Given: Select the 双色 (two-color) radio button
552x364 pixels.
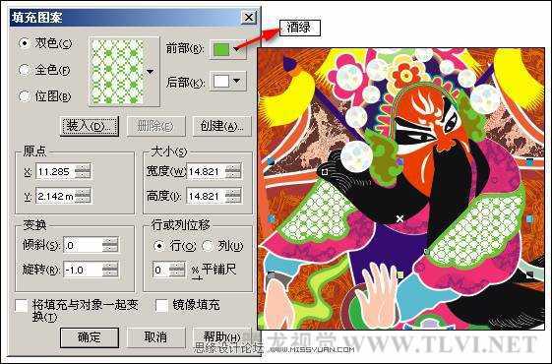Looking at the screenshot, I should click(x=25, y=43).
